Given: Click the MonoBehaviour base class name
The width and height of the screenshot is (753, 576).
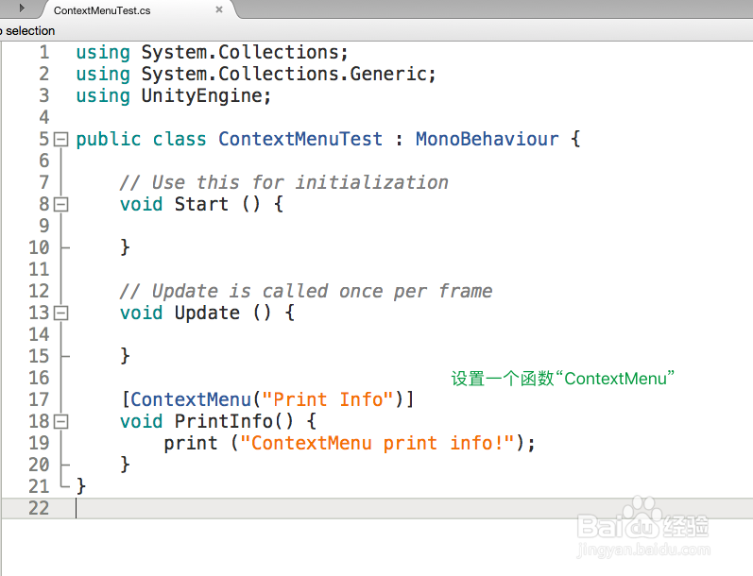Looking at the screenshot, I should click(487, 139).
